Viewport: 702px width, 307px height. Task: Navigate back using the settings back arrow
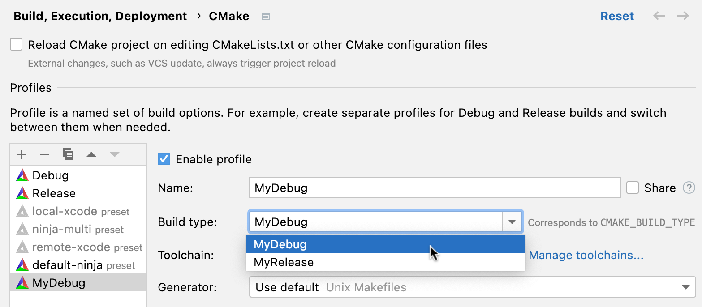(x=659, y=16)
